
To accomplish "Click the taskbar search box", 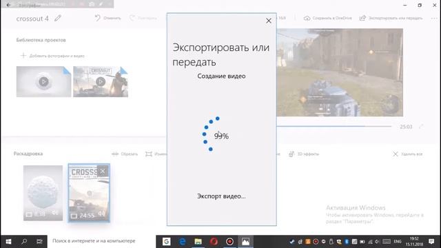I will pyautogui.click(x=101, y=241).
